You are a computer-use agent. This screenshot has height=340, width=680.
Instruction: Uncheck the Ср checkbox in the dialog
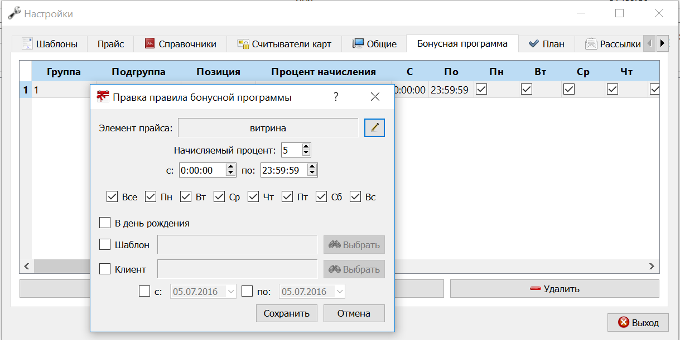pos(219,196)
